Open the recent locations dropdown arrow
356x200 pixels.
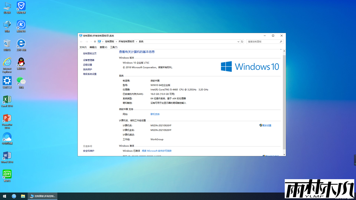pyautogui.click(x=91, y=42)
